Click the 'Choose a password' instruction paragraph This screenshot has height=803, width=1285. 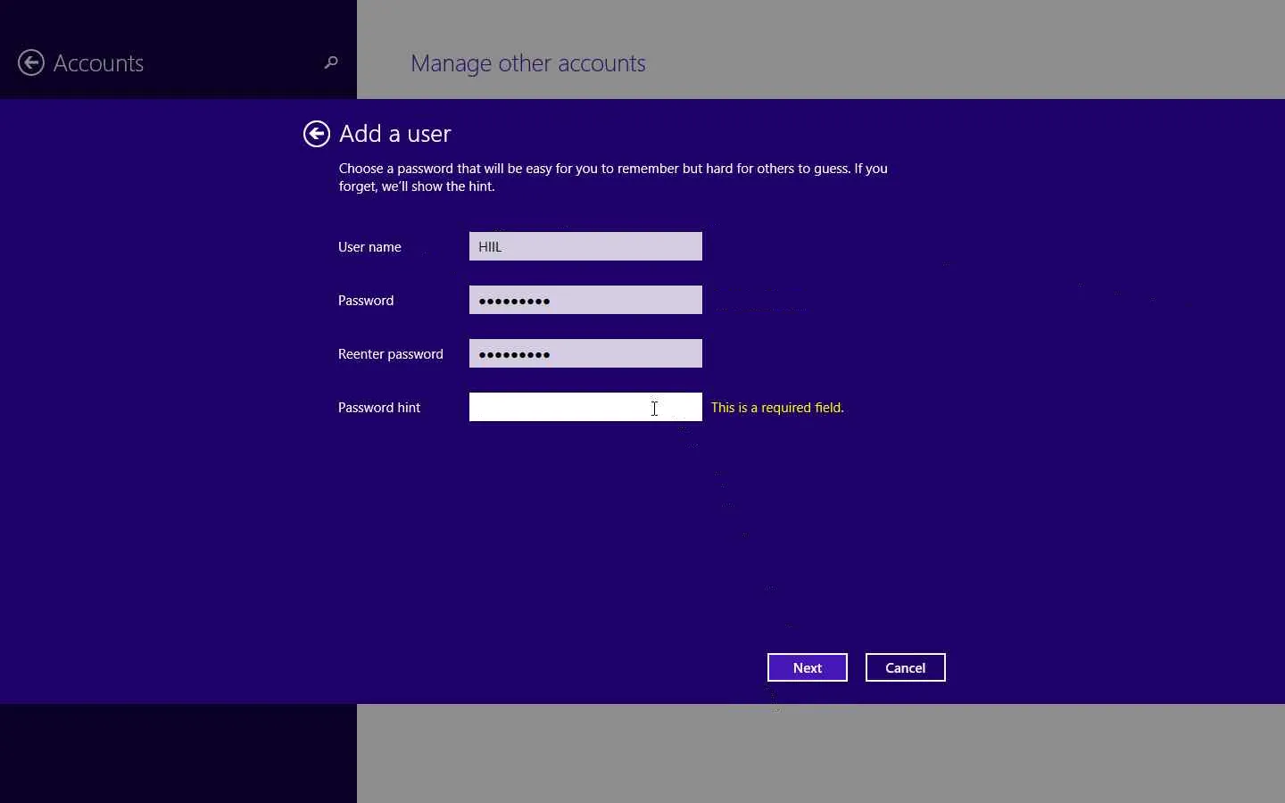pyautogui.click(x=613, y=178)
